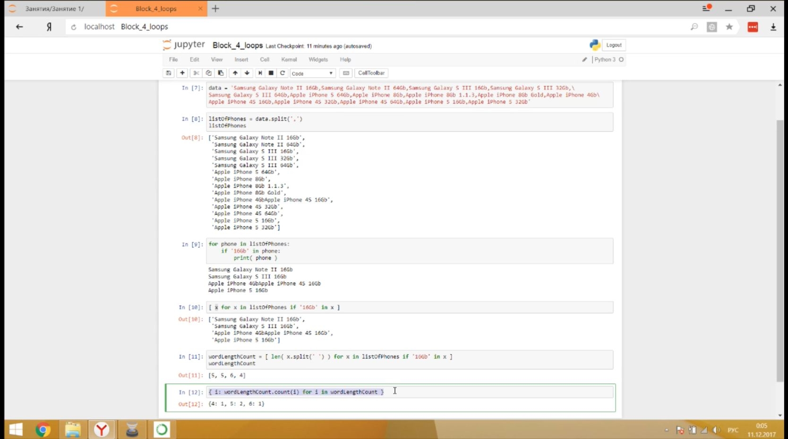
Task: Reload the page icon in address bar
Action: pyautogui.click(x=74, y=27)
